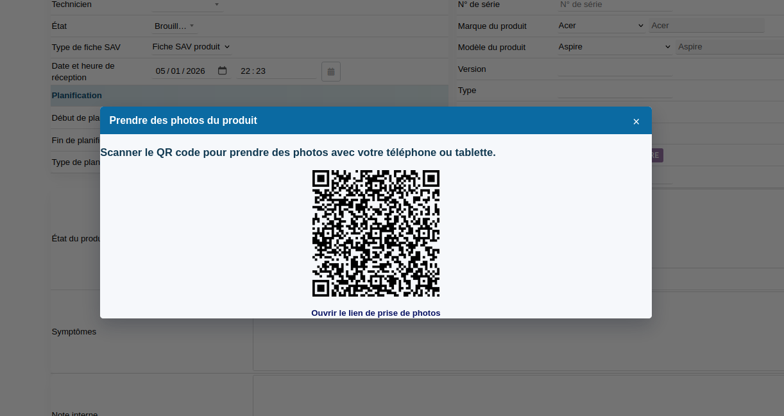Open the Technicien dropdown
The width and height of the screenshot is (784, 416).
[187, 4]
